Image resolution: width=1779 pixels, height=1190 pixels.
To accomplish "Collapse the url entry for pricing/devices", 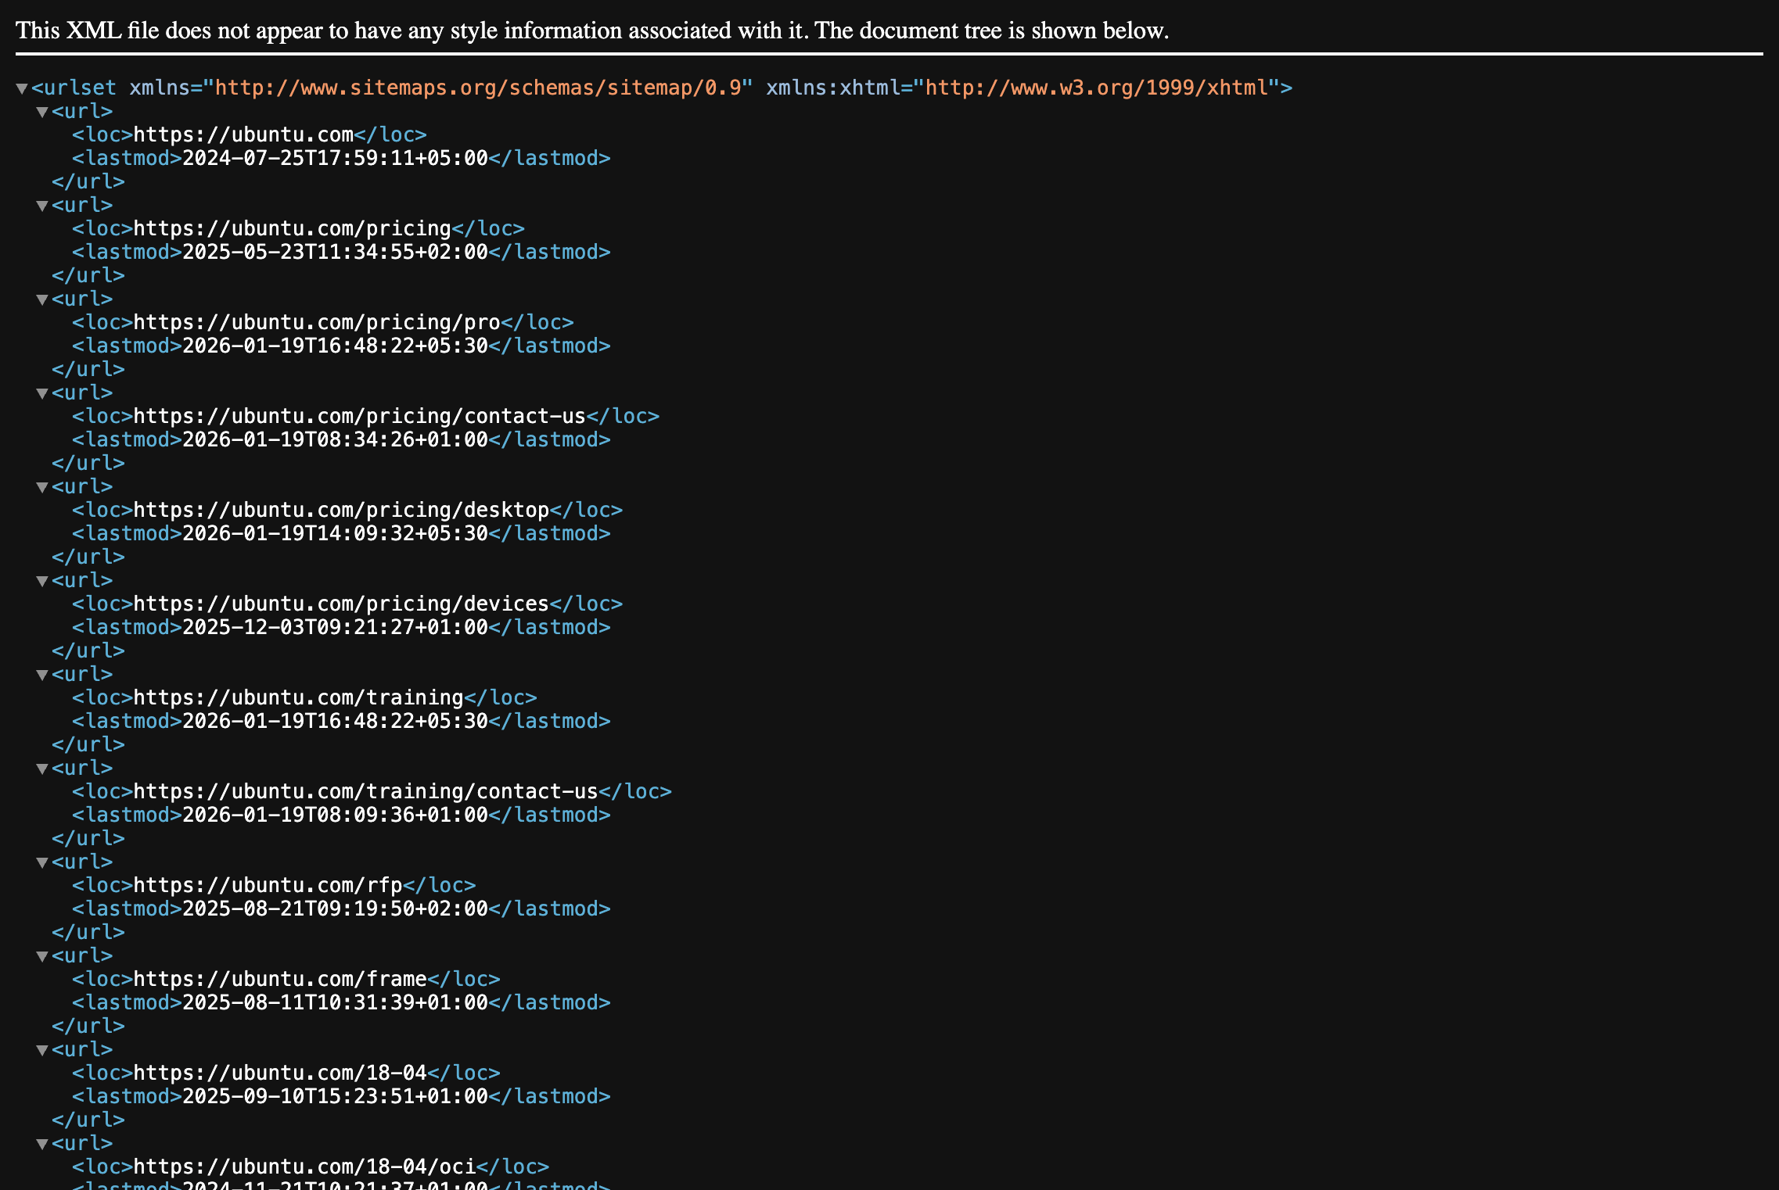I will [41, 580].
